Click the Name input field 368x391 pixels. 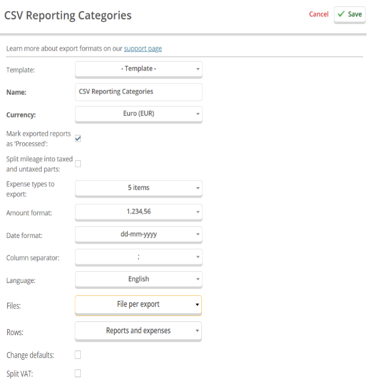(x=139, y=92)
